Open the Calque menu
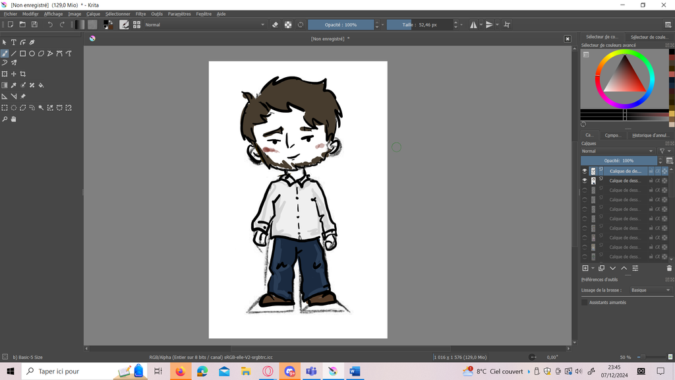Image resolution: width=675 pixels, height=380 pixels. tap(93, 14)
